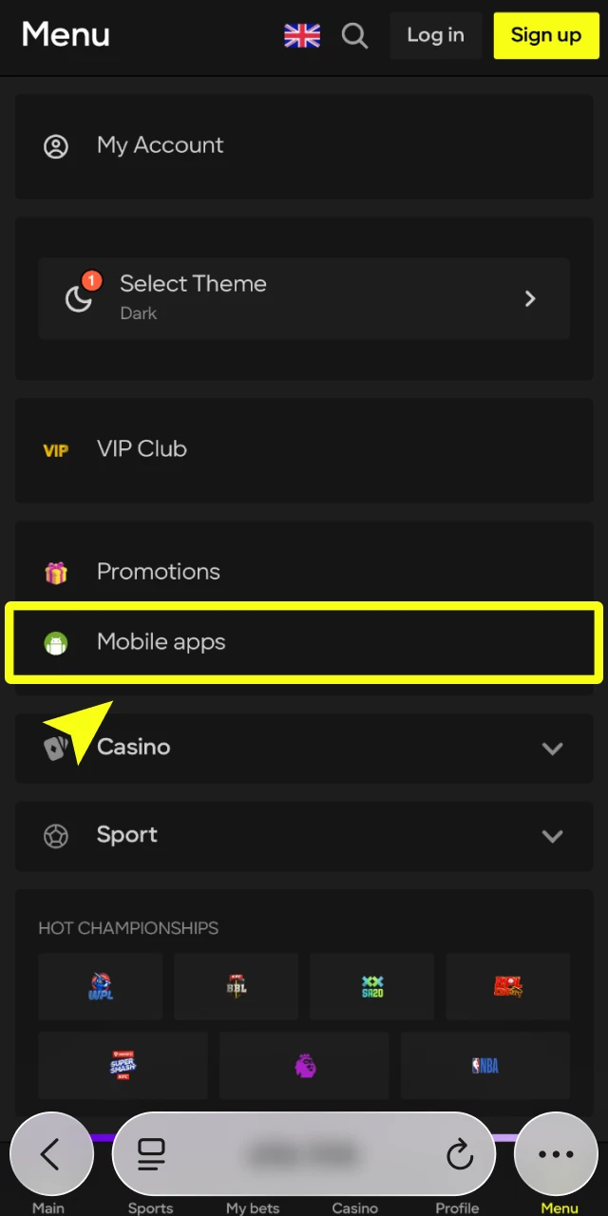Open the Premier League championship tile
This screenshot has height=1216, width=608.
tap(304, 1065)
